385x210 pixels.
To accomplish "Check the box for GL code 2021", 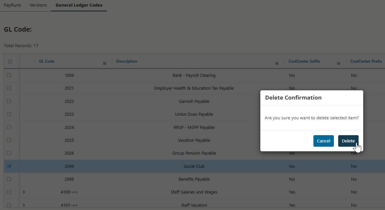I will (x=9, y=88).
